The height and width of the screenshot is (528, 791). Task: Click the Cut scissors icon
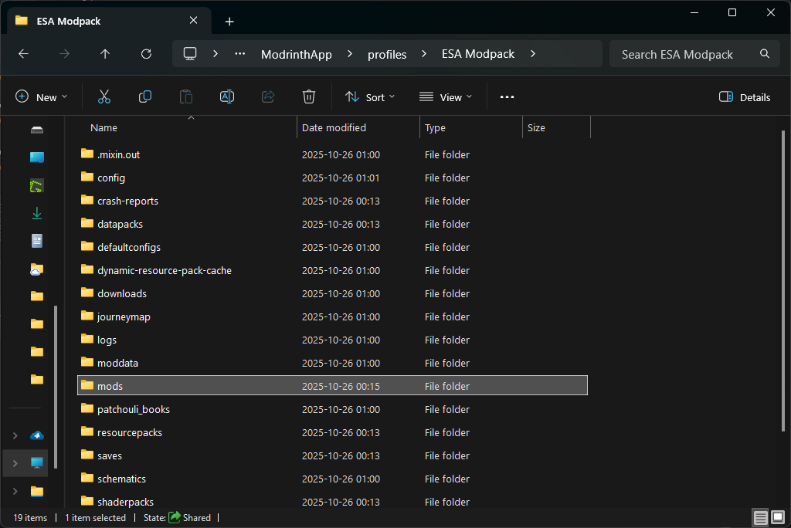pos(104,96)
